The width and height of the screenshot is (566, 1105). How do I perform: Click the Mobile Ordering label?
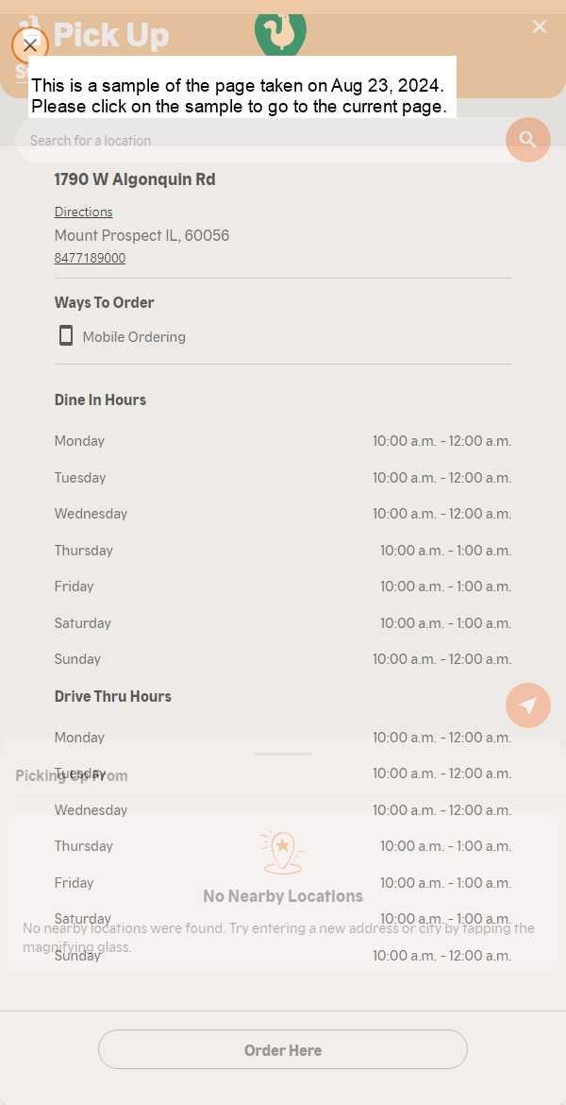[134, 337]
